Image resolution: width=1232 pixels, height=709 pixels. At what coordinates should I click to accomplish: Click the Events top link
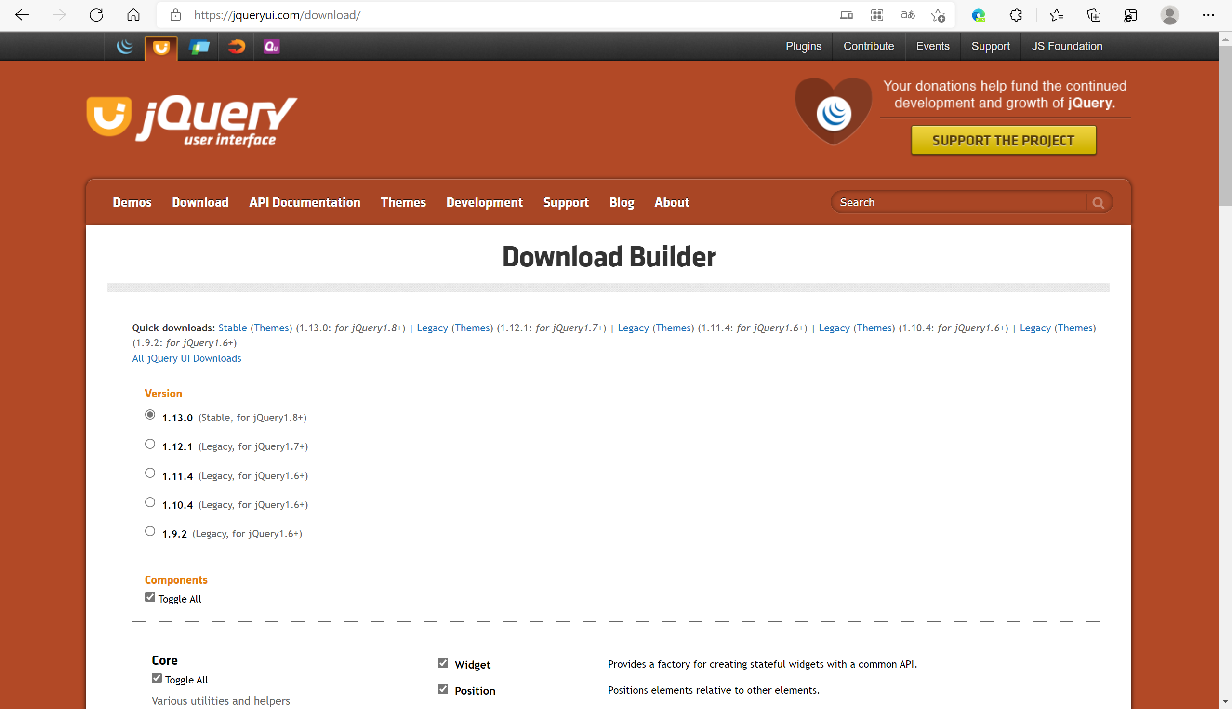point(932,46)
